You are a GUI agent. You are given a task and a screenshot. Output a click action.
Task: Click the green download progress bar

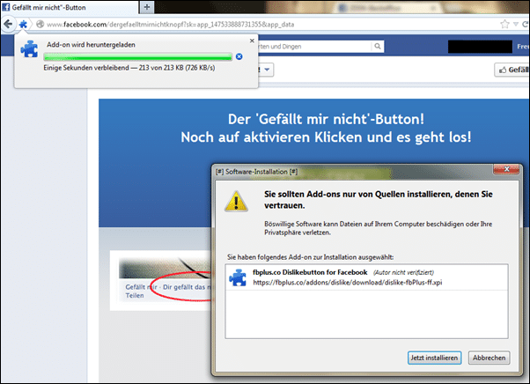click(x=138, y=56)
